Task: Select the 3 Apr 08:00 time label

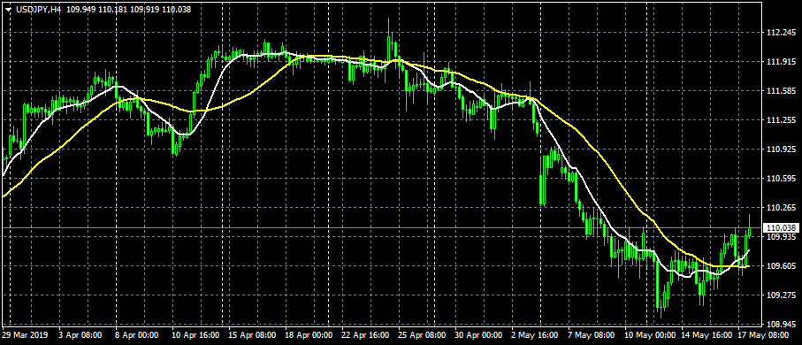Action: coord(80,335)
